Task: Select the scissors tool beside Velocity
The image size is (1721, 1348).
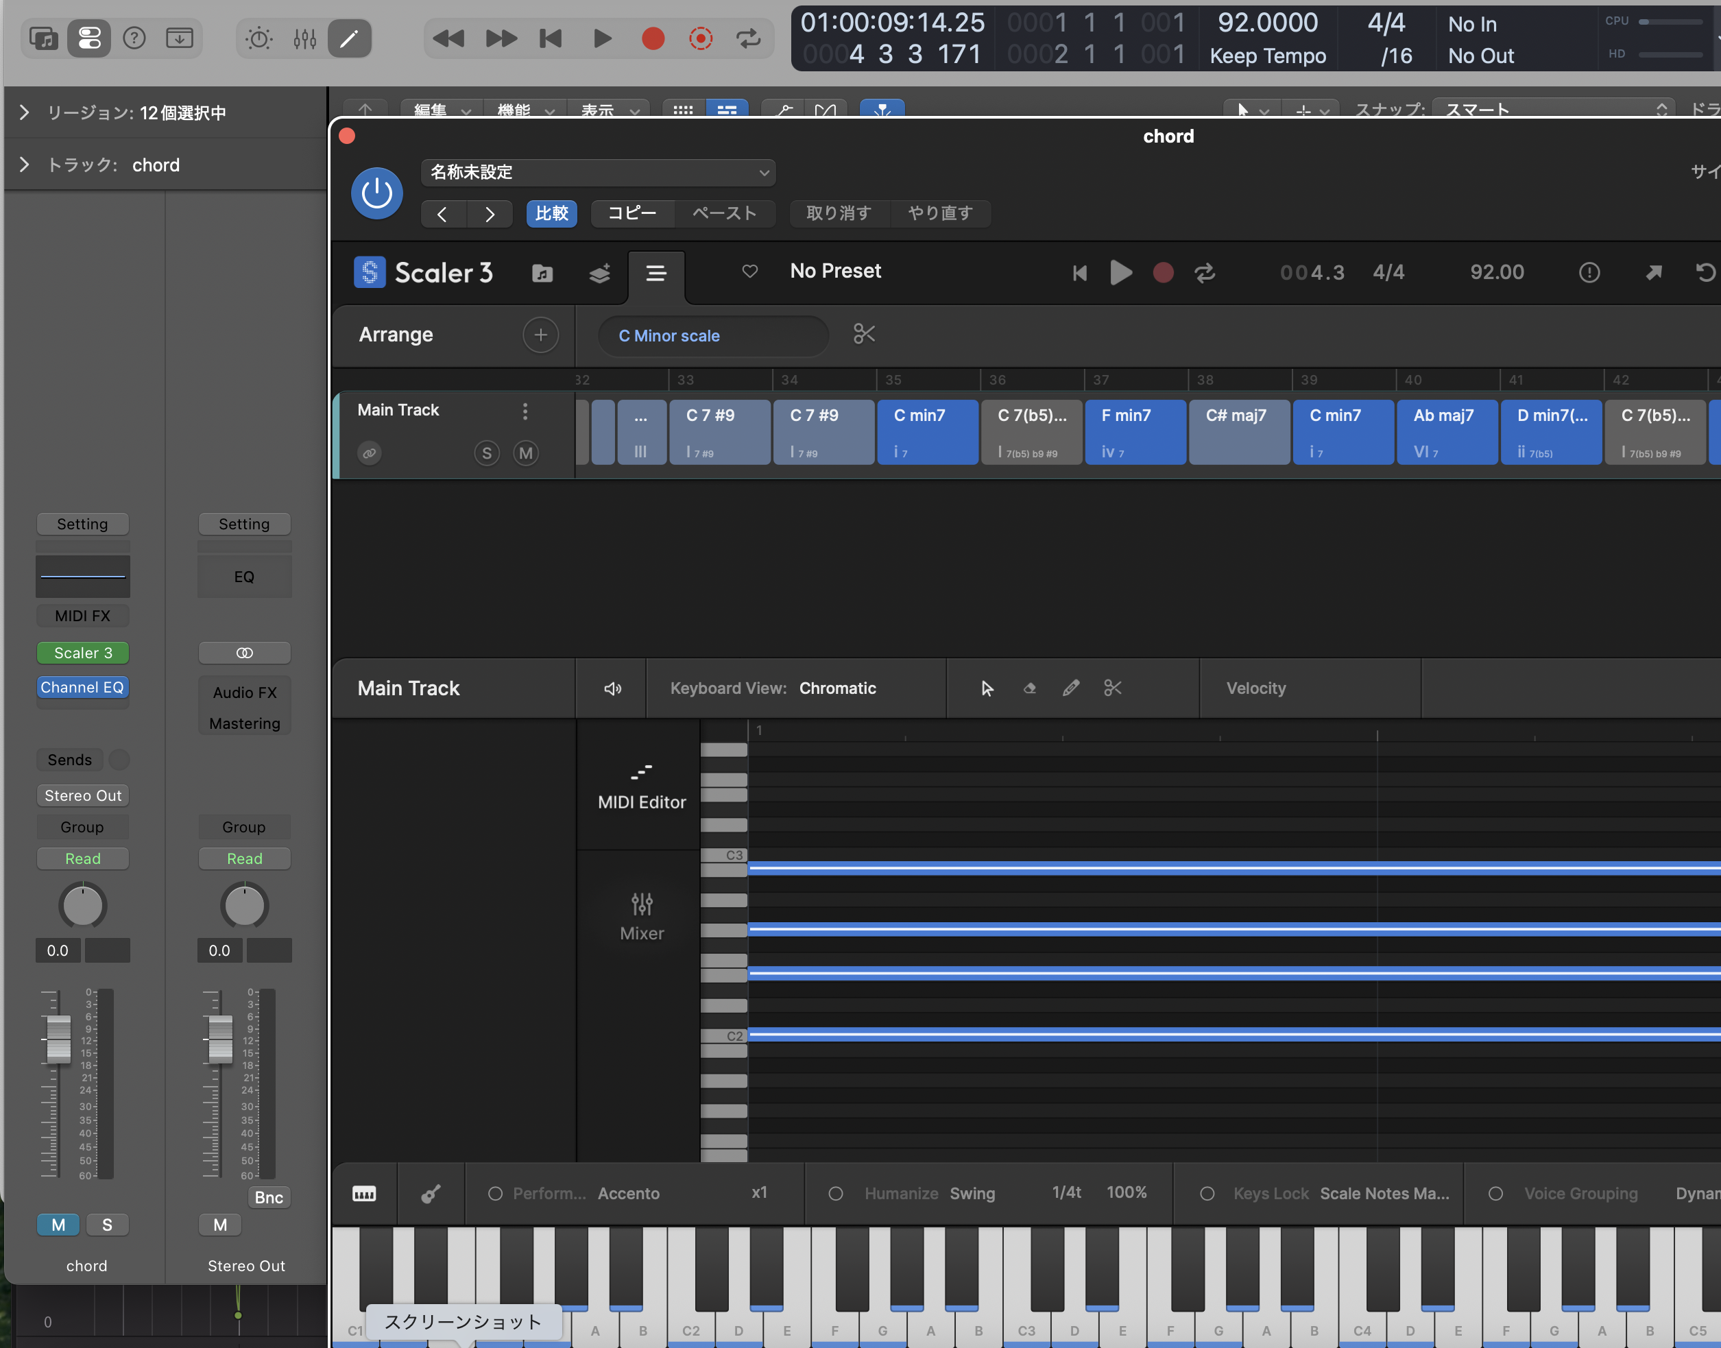Action: (x=1113, y=688)
